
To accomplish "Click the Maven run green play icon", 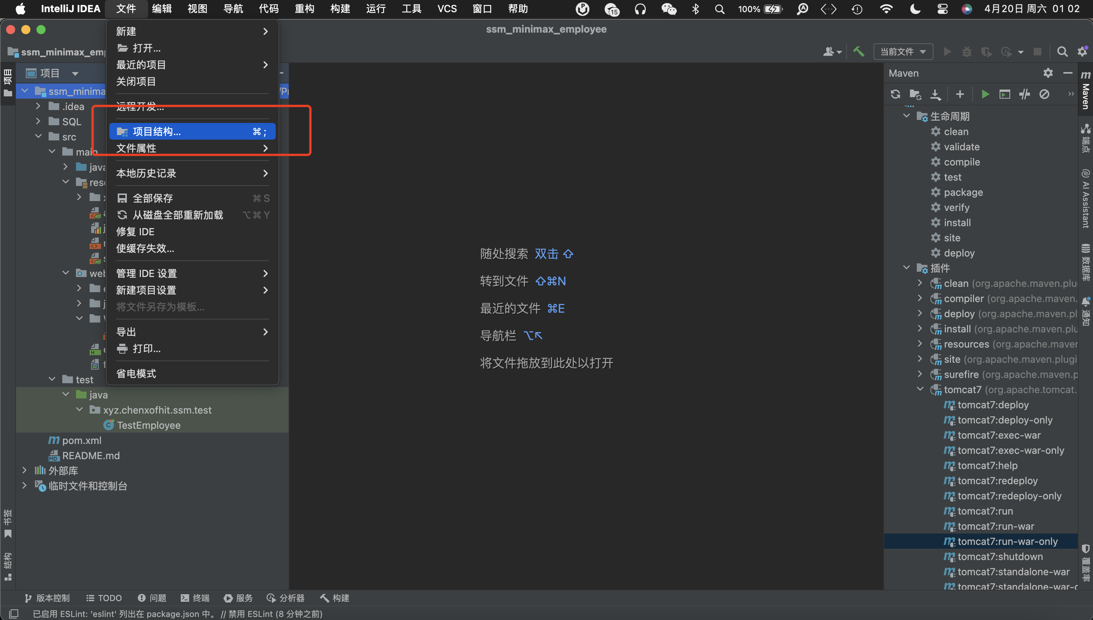I will [x=985, y=94].
